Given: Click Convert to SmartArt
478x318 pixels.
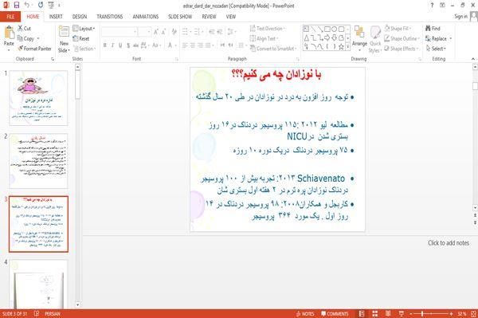Looking at the screenshot, I should 273,49.
